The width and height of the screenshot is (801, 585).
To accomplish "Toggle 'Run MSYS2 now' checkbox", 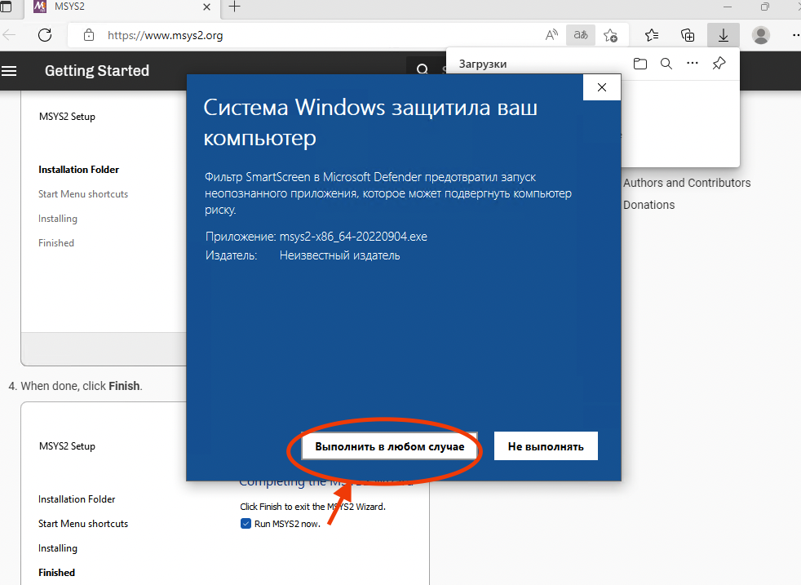I will tap(246, 523).
